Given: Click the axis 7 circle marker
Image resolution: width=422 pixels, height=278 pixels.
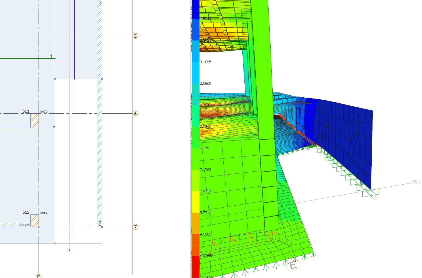Looking at the screenshot, I should click(135, 227).
